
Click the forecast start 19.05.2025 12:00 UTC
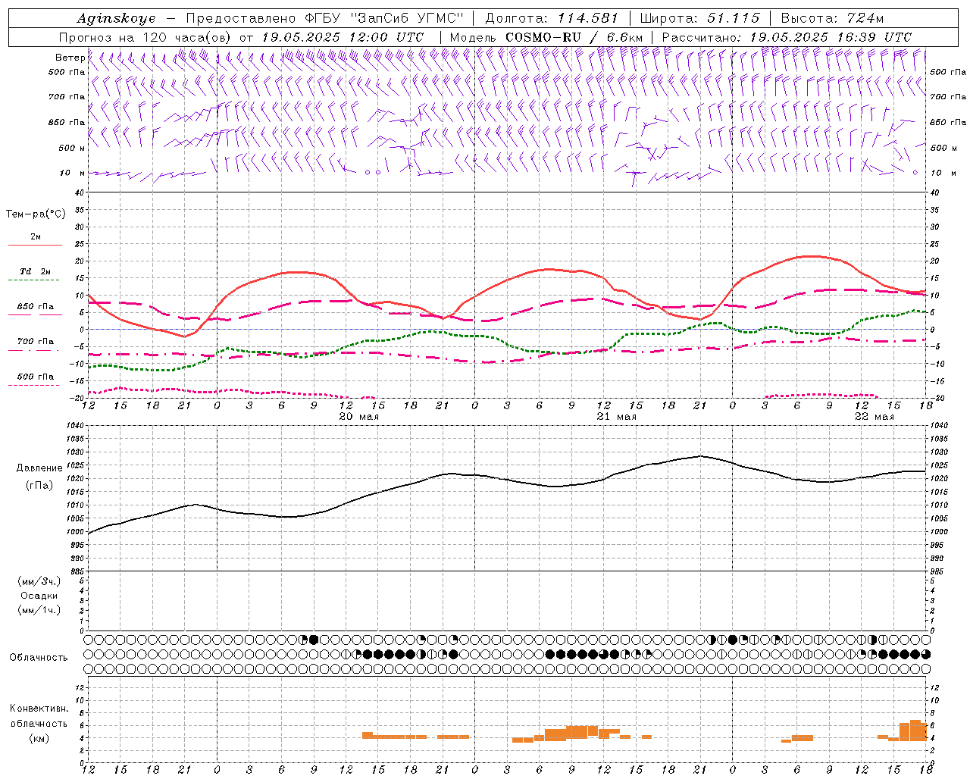343,37
